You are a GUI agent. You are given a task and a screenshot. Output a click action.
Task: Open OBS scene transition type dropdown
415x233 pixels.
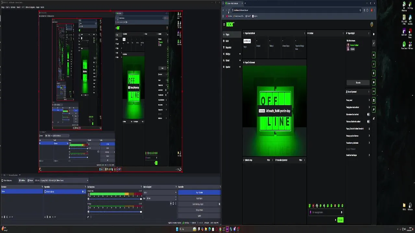[x=160, y=193]
